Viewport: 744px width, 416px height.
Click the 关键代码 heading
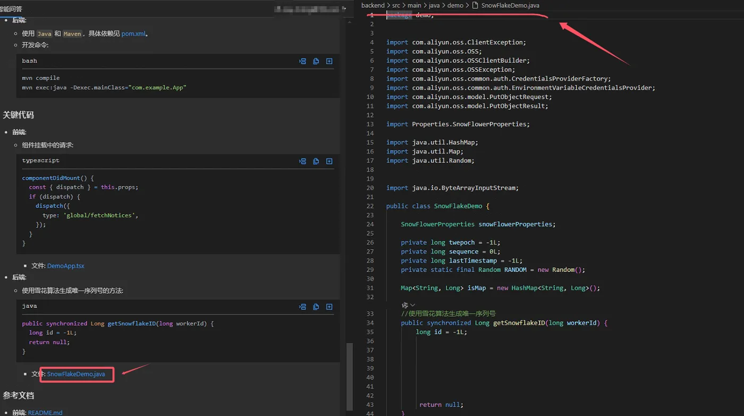tap(18, 115)
